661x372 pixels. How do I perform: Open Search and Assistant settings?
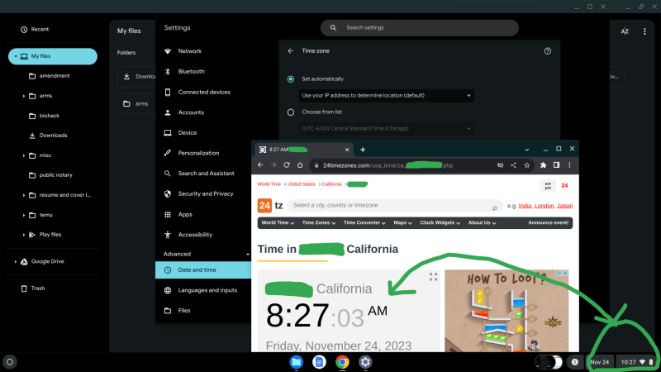(x=206, y=174)
